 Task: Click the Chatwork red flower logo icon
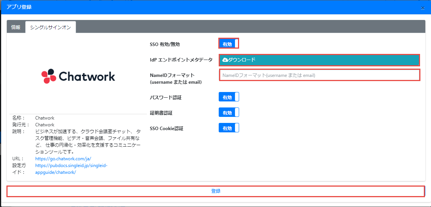click(x=48, y=76)
